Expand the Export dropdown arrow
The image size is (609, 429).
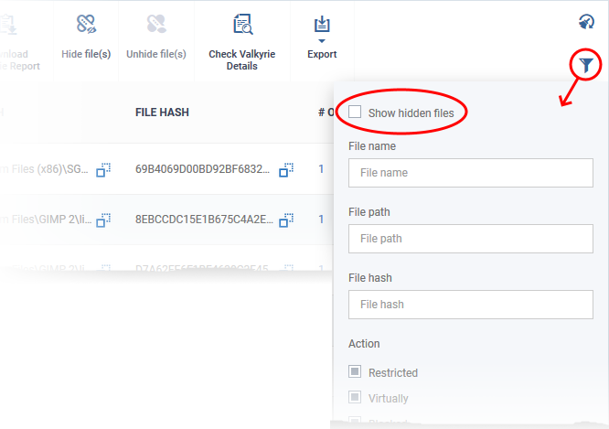coord(322,41)
